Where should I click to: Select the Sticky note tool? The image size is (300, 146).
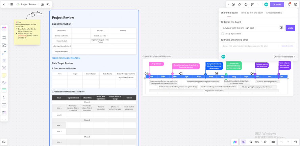coord(4,75)
